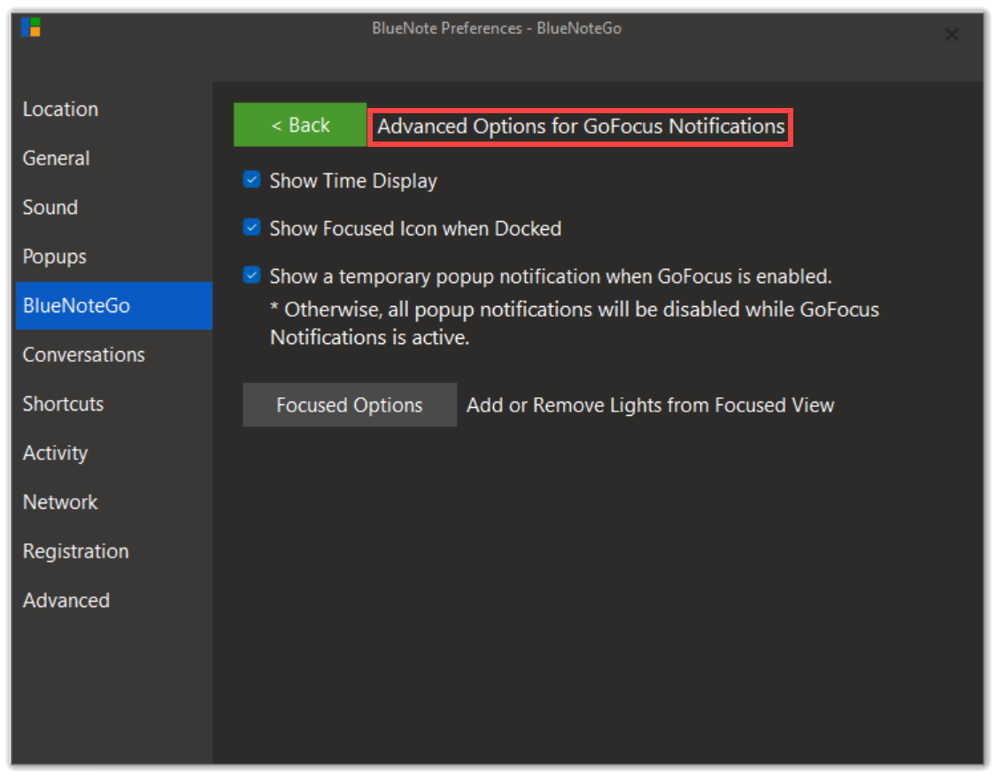
Task: Open Network preferences
Action: tap(113, 502)
